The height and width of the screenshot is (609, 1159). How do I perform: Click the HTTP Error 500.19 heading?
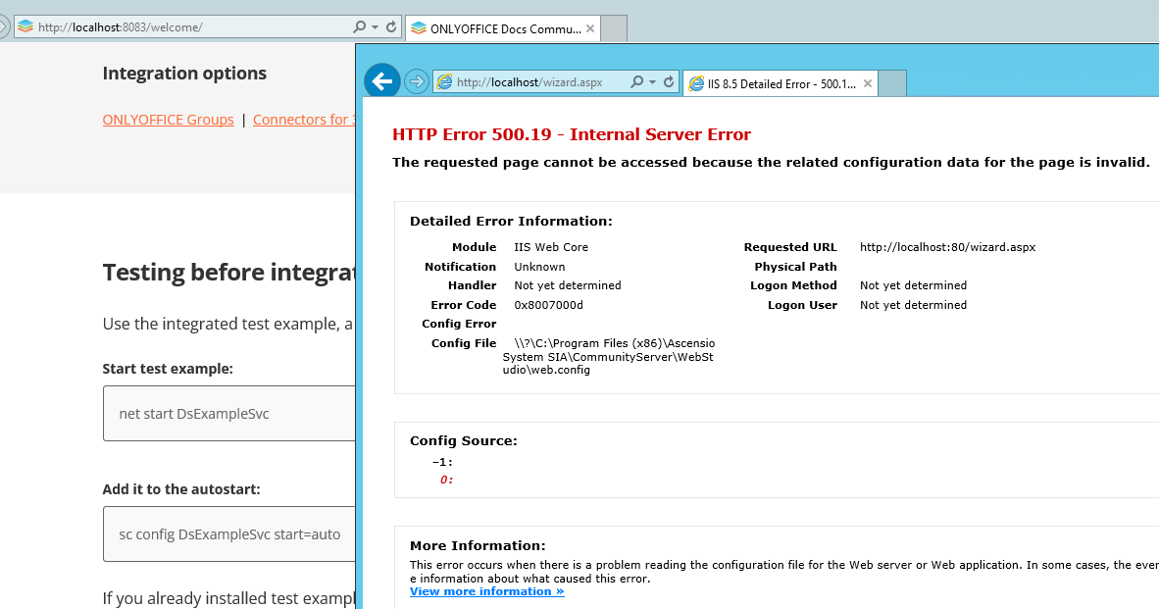[572, 134]
